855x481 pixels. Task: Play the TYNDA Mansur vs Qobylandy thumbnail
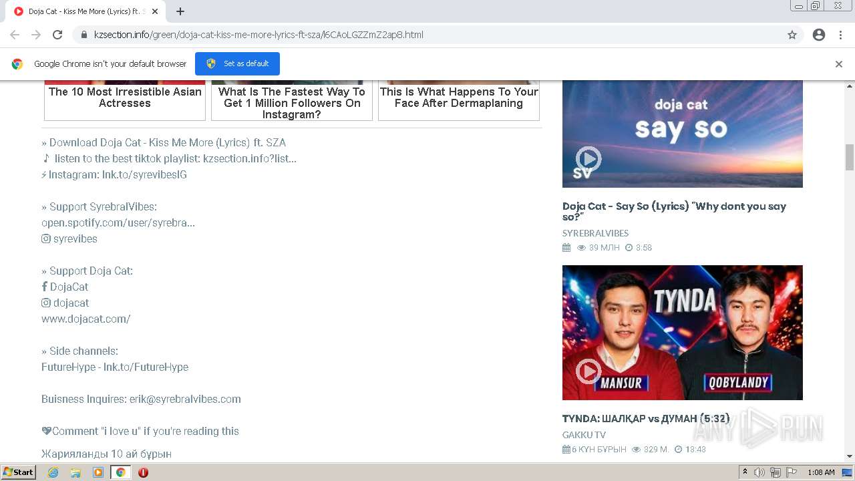tap(683, 333)
